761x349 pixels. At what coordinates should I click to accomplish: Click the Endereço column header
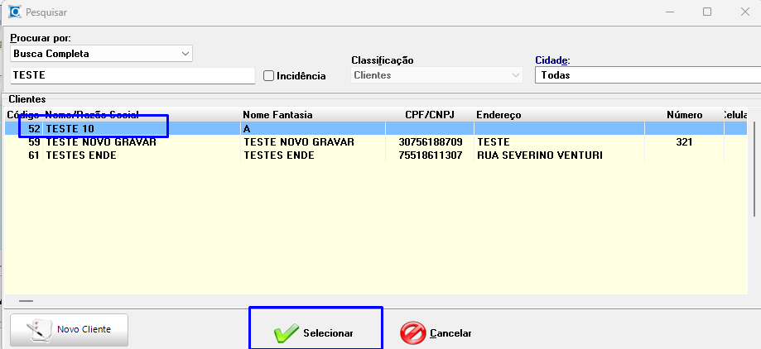[x=499, y=115]
